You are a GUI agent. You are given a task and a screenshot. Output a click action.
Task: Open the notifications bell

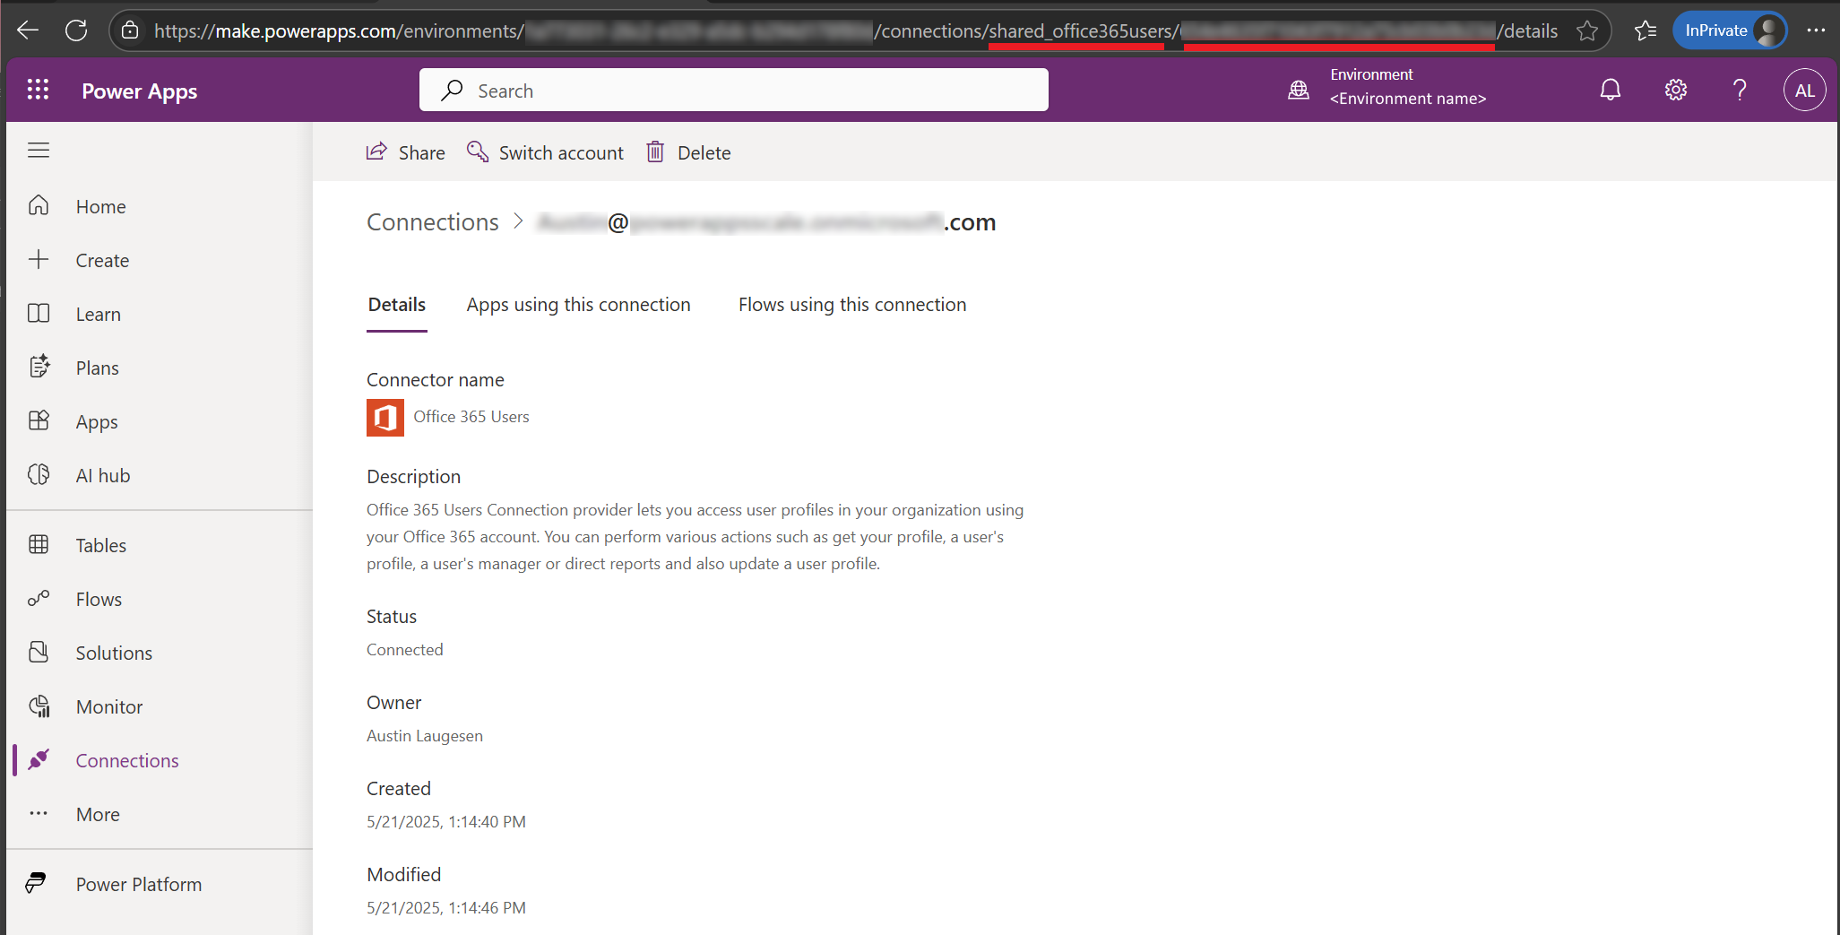click(x=1611, y=90)
